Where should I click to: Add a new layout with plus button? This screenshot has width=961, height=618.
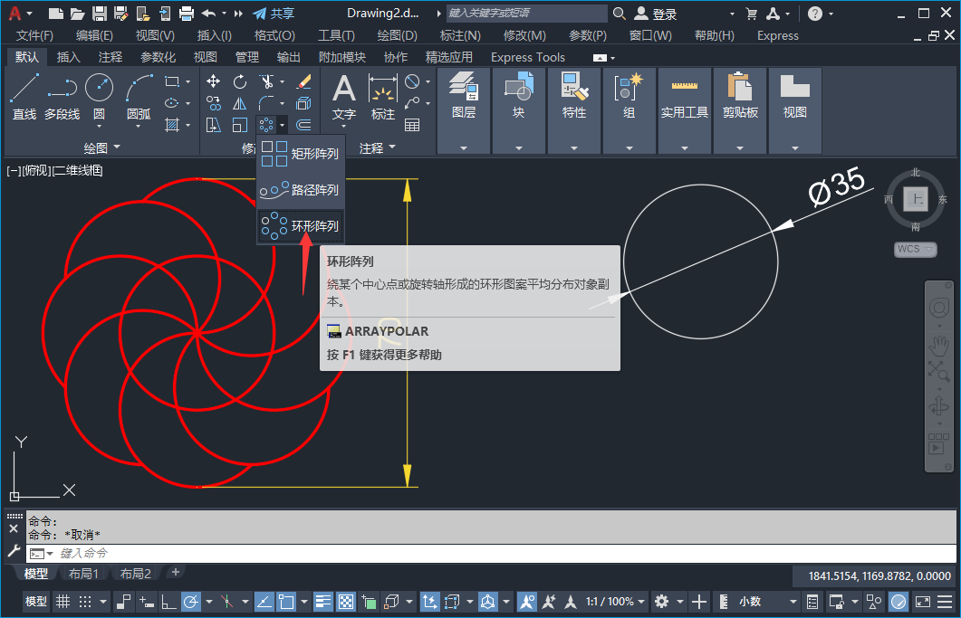176,572
